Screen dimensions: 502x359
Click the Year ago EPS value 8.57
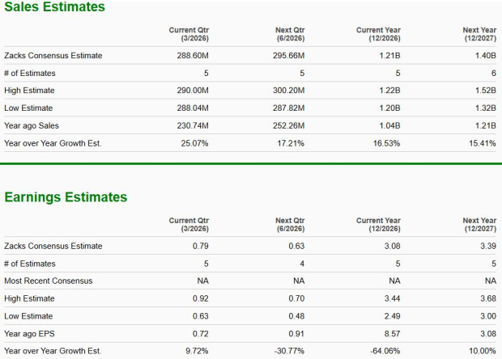point(392,334)
